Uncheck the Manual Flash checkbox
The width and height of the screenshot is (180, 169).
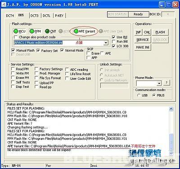pos(13,50)
